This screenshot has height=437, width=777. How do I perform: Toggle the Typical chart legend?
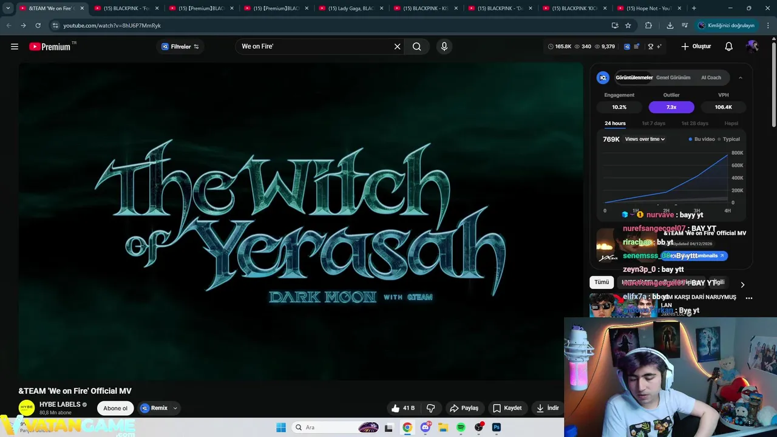point(729,139)
